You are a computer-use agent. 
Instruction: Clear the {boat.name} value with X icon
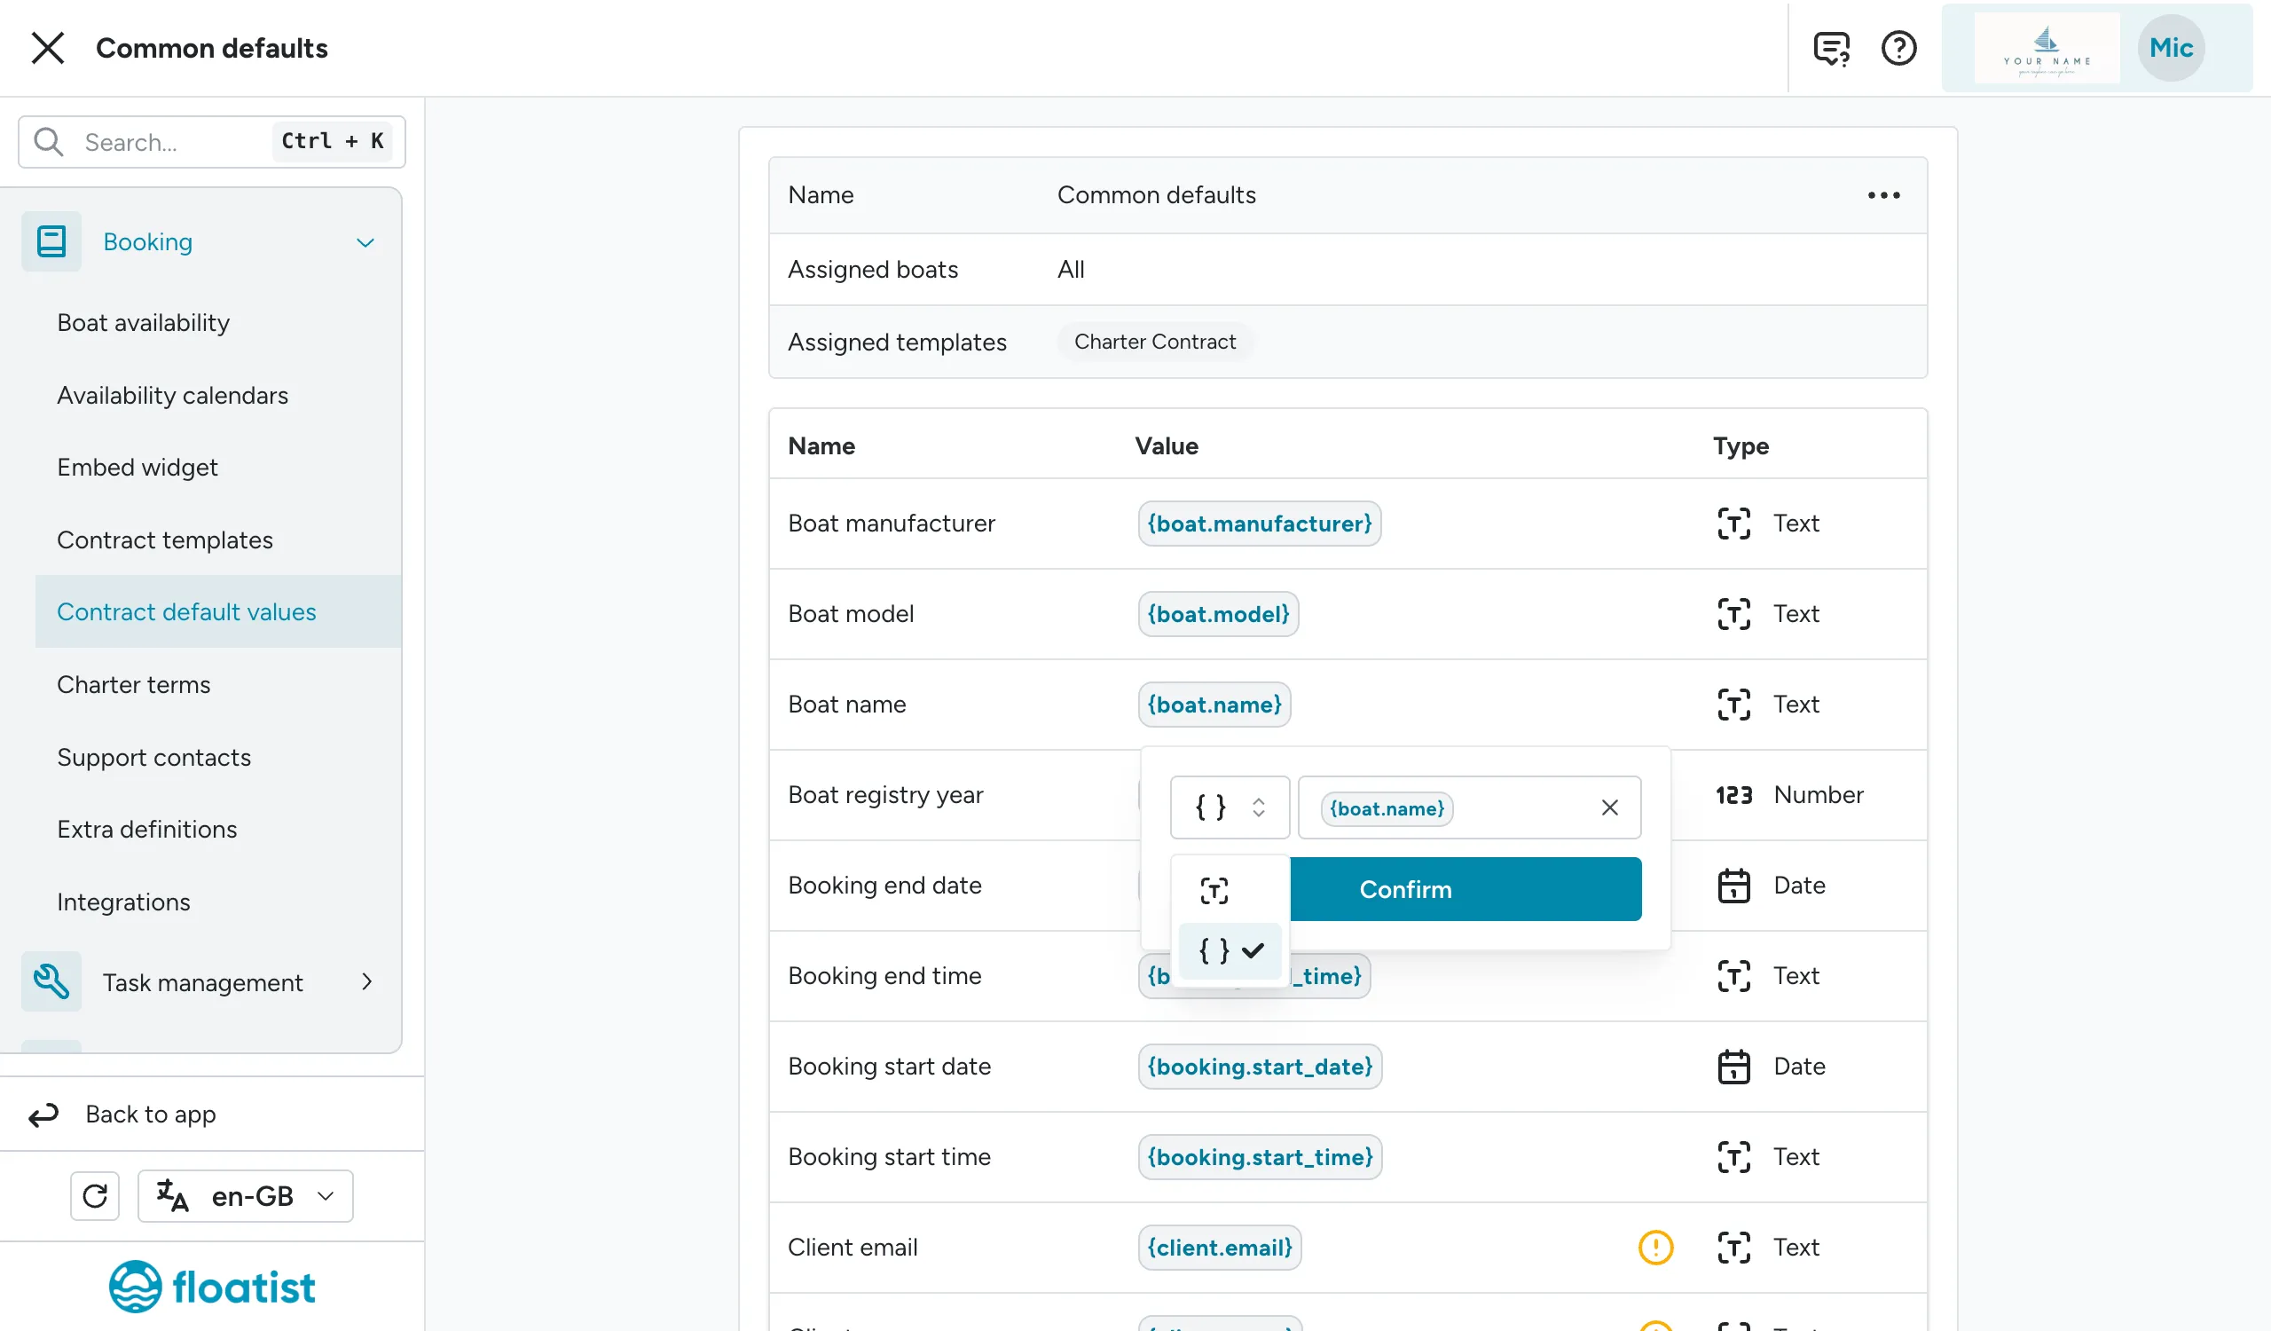pos(1609,807)
